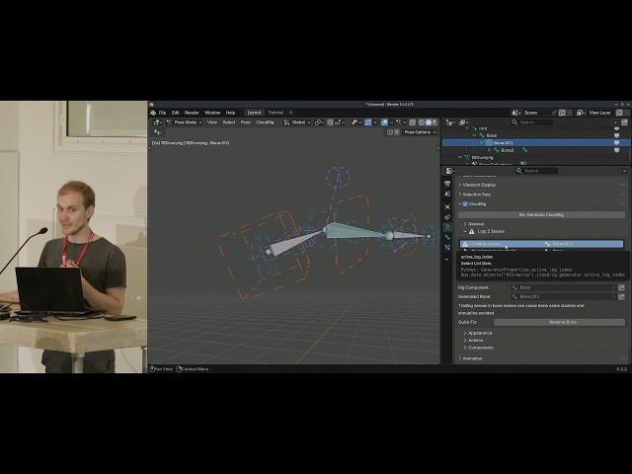
Task: Open the Global transform orientation dropdown
Action: (297, 122)
